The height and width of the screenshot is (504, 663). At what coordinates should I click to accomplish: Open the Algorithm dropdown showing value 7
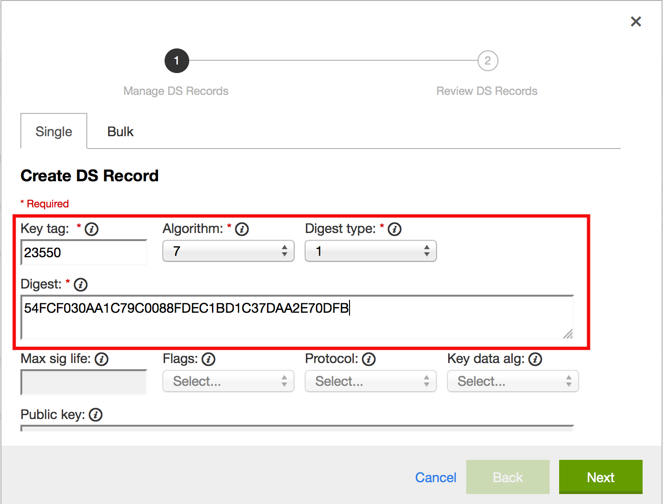coord(228,251)
